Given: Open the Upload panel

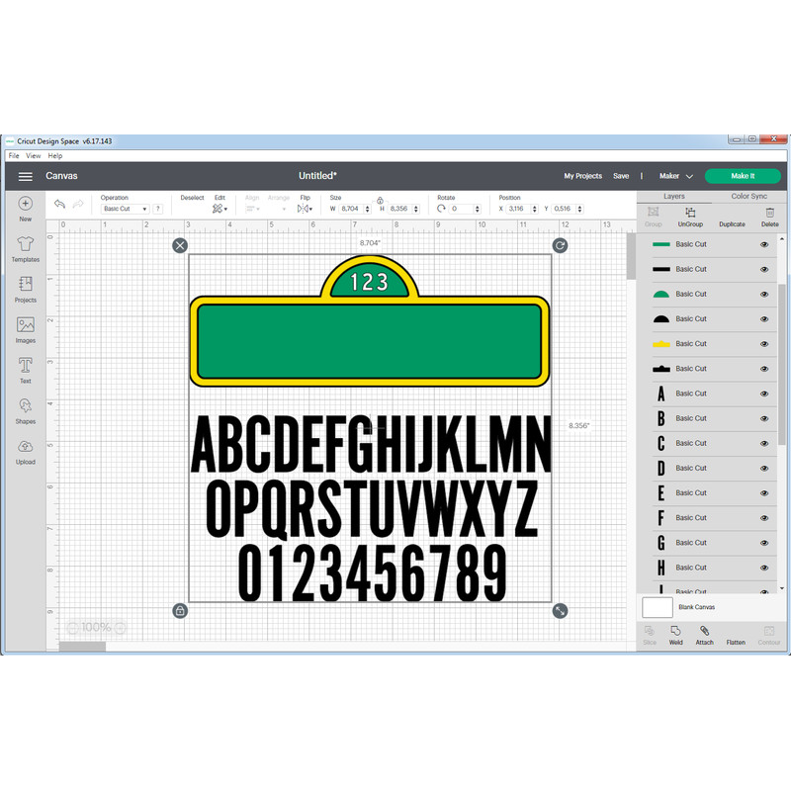Looking at the screenshot, I should (x=25, y=453).
